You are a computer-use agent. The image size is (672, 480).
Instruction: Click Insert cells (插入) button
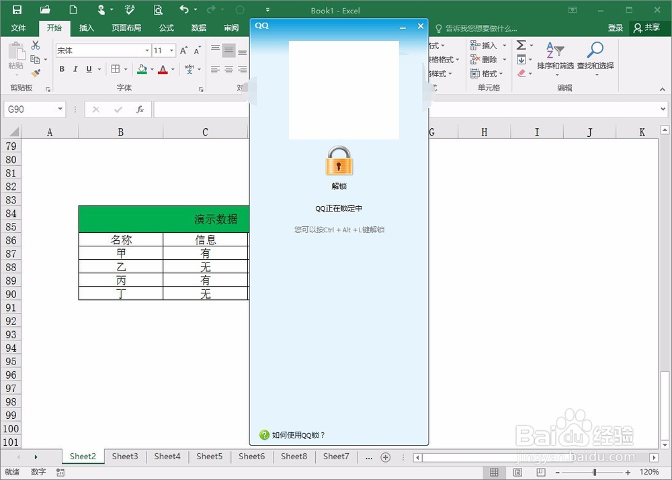pos(483,46)
